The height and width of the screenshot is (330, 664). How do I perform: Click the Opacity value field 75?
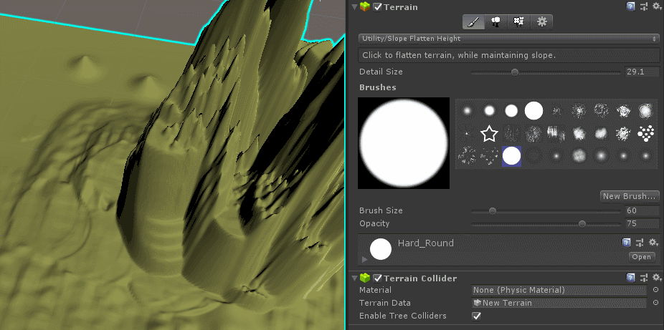[642, 223]
